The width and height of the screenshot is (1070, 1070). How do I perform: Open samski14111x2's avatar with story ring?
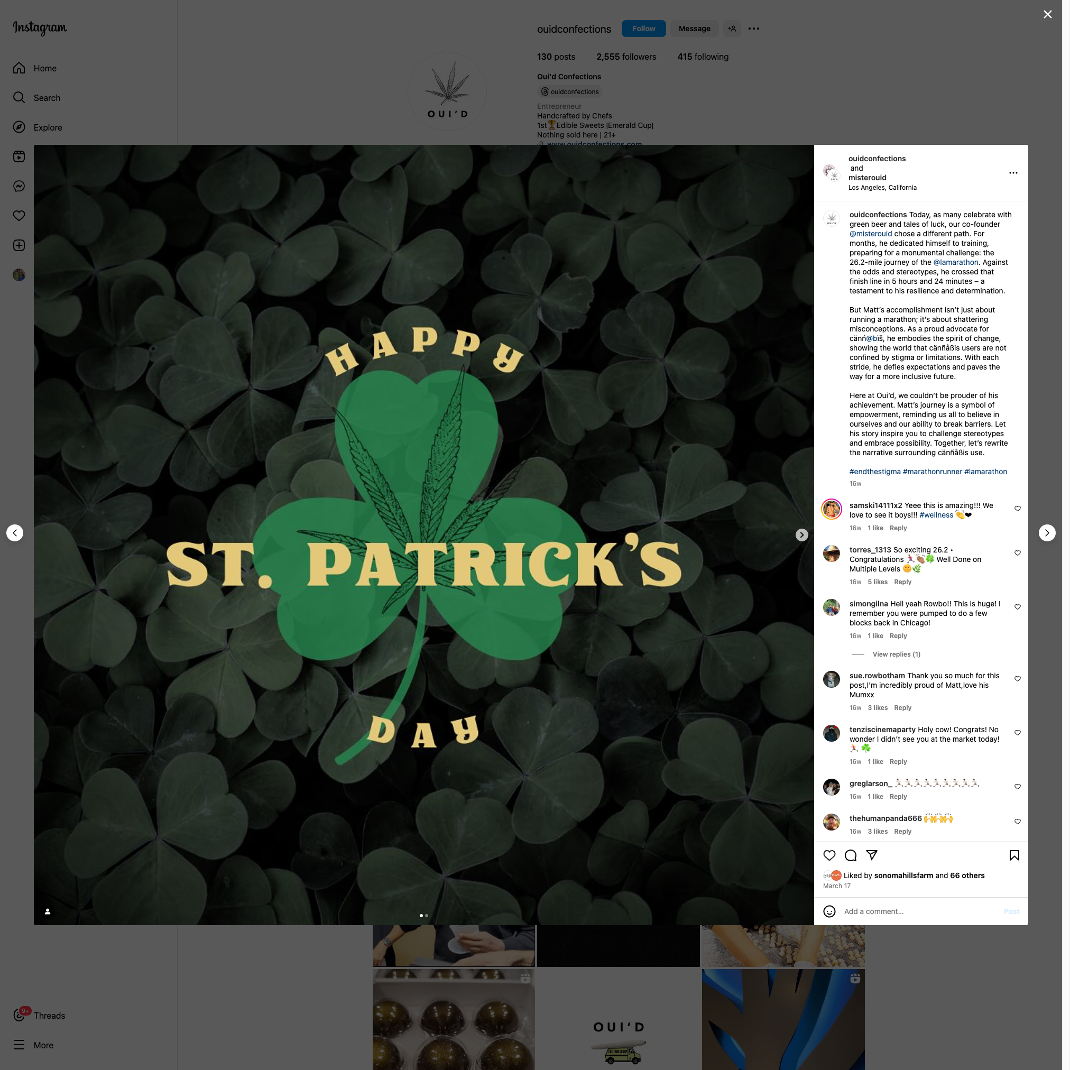coord(831,509)
